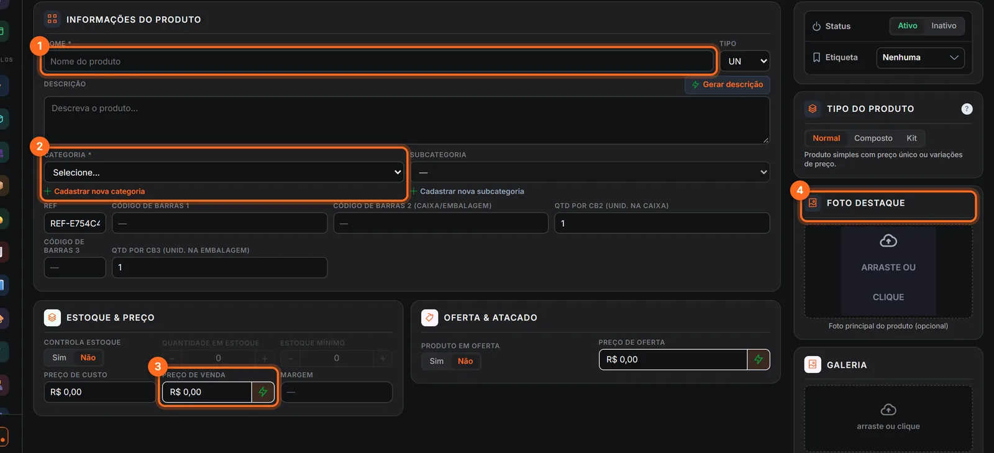Click the Margem field
The height and width of the screenshot is (453, 994).
tap(336, 392)
